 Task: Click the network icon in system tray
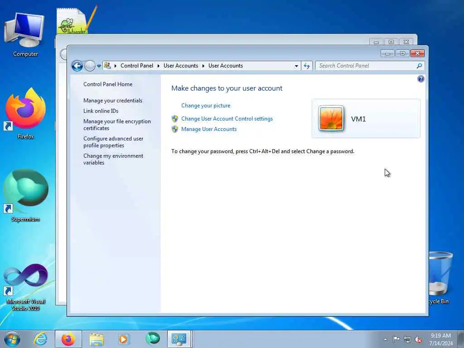[x=407, y=339]
